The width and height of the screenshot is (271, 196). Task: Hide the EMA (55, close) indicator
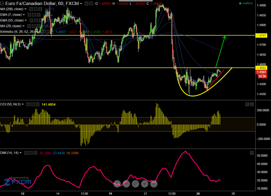(x=31, y=20)
